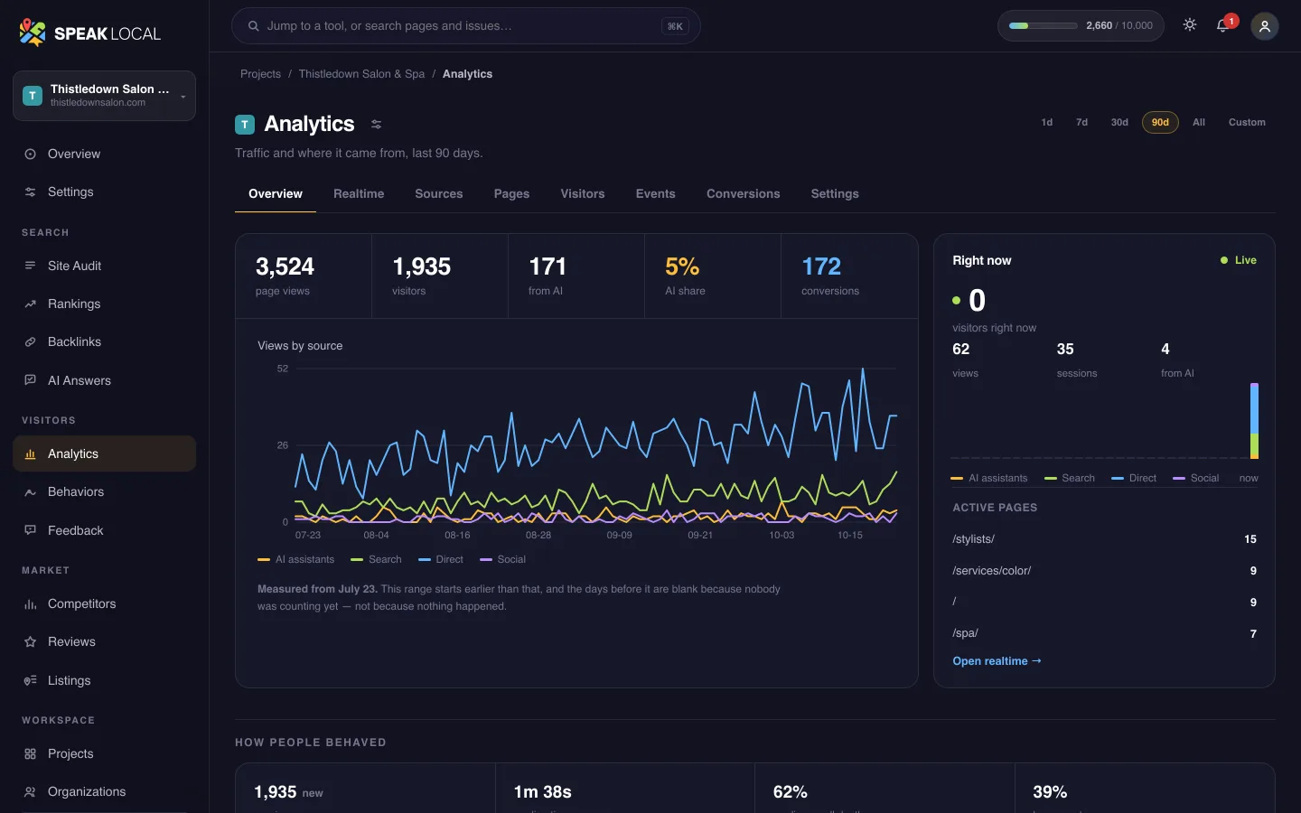Select the 1d time range
Screen dimensions: 1301x813
(x=1047, y=122)
